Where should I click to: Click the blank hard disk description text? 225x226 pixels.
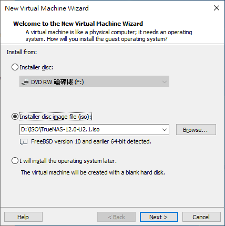[x=93, y=172]
